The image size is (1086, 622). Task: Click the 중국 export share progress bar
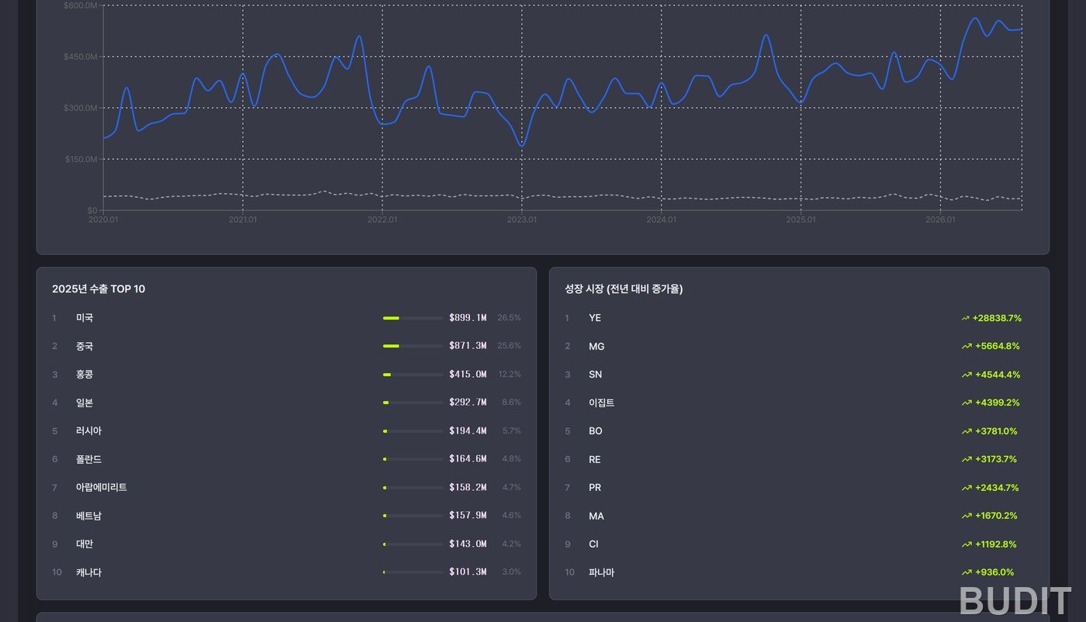(413, 347)
